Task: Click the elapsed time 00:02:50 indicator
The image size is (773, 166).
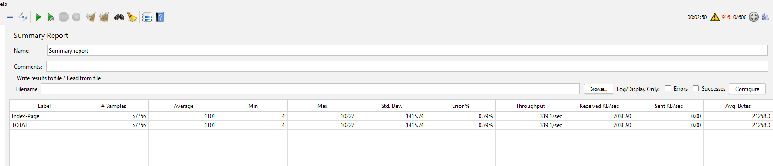Action: [697, 17]
